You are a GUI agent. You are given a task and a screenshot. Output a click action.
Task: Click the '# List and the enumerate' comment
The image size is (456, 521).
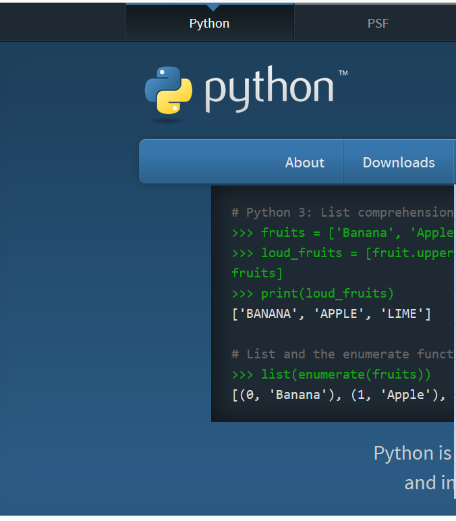click(x=343, y=354)
